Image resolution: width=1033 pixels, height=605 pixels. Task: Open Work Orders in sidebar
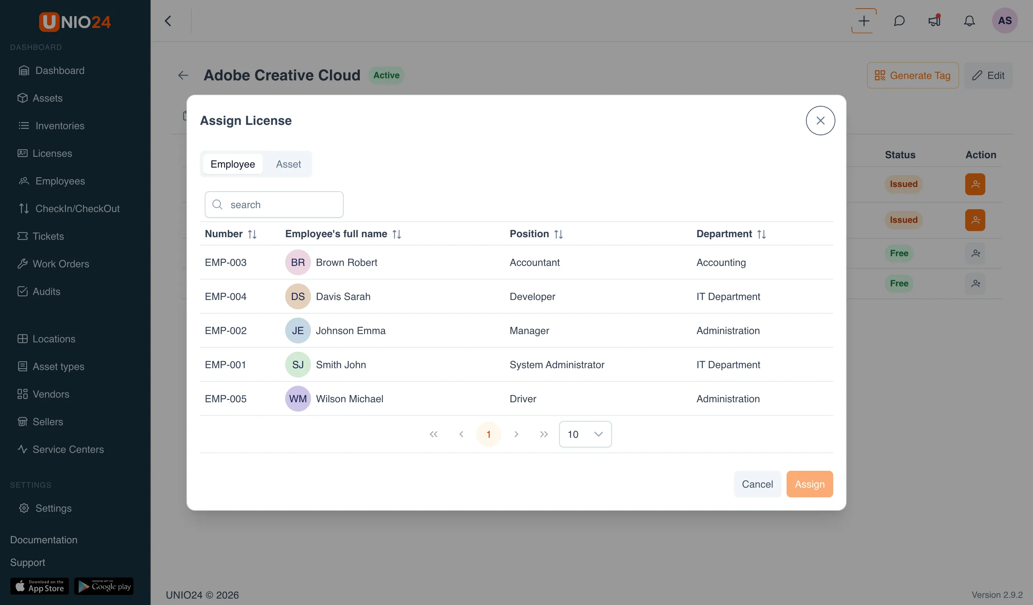click(53, 264)
